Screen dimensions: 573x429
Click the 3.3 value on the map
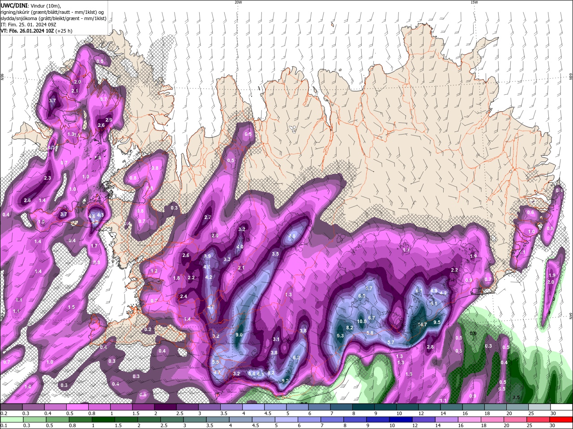227,259
